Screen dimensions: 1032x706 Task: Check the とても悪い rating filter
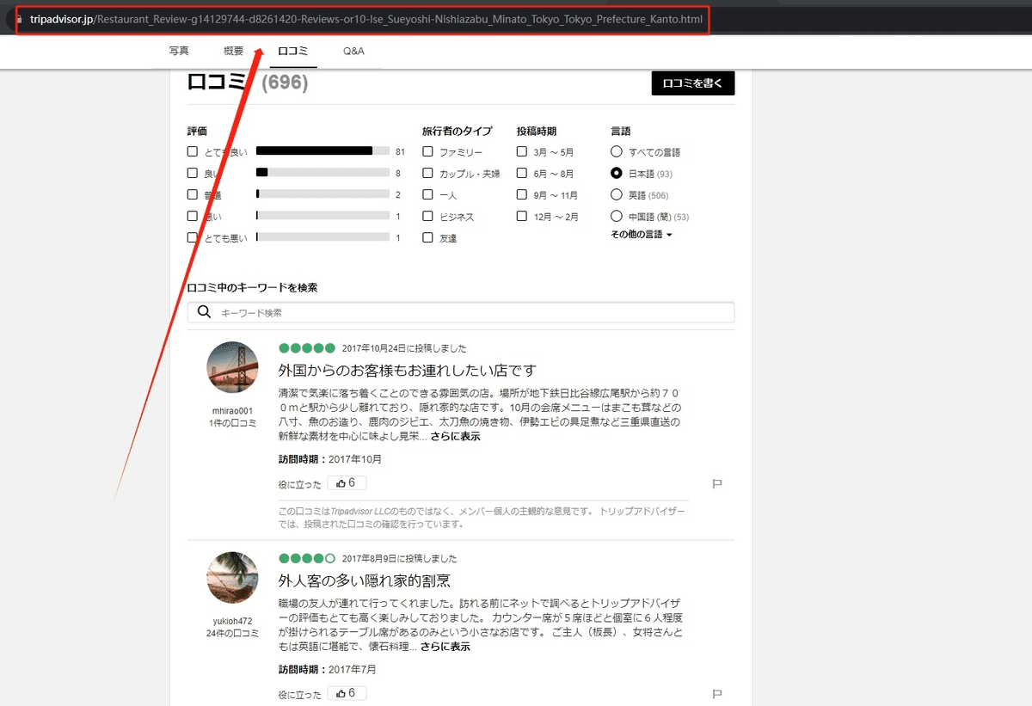(193, 237)
